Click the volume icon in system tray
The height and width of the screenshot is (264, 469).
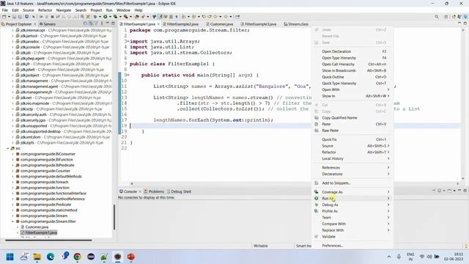click(429, 257)
